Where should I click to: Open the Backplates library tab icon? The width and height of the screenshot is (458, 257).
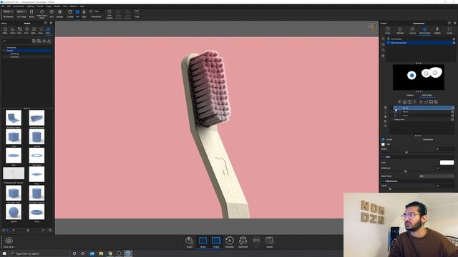(x=34, y=30)
